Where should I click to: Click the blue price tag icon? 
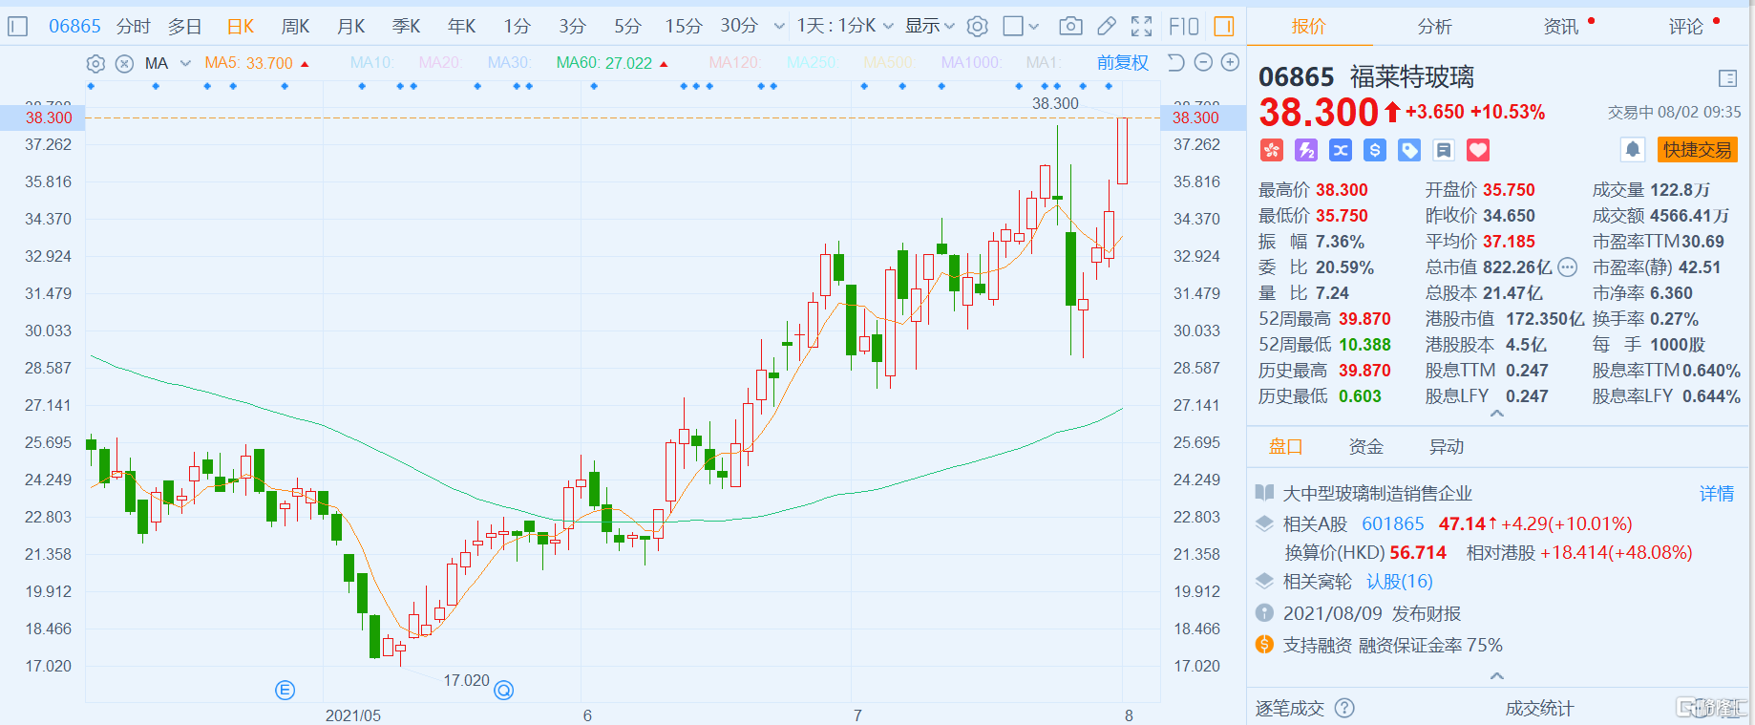[x=1409, y=150]
